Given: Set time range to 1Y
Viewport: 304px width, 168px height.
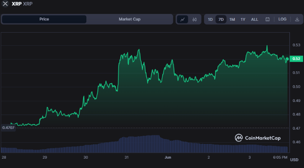Looking at the screenshot, I should [243, 19].
